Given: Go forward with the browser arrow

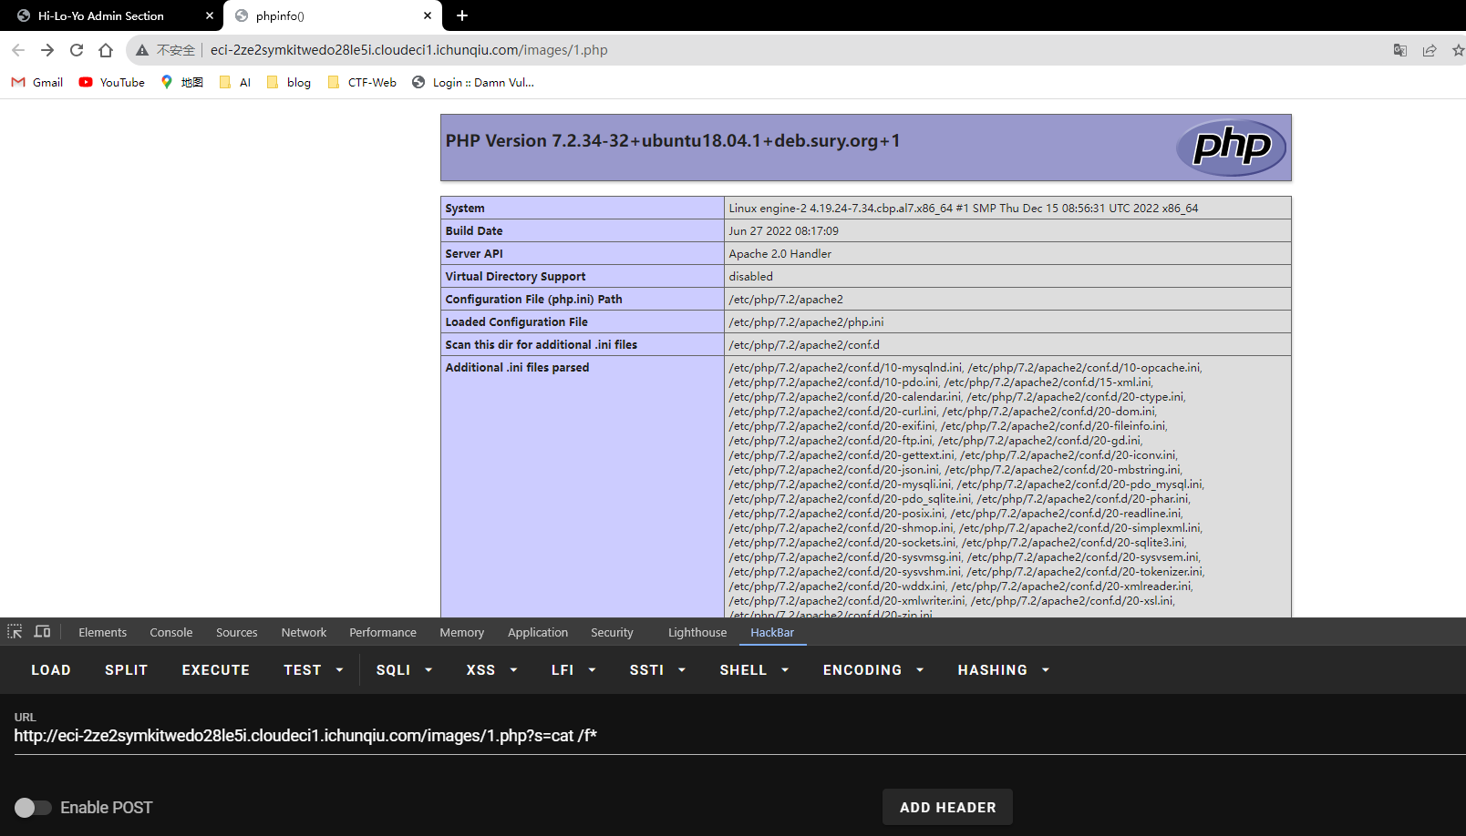Looking at the screenshot, I should pos(47,50).
